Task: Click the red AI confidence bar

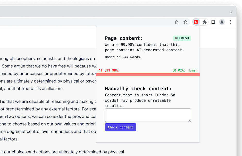Action: pyautogui.click(x=148, y=75)
